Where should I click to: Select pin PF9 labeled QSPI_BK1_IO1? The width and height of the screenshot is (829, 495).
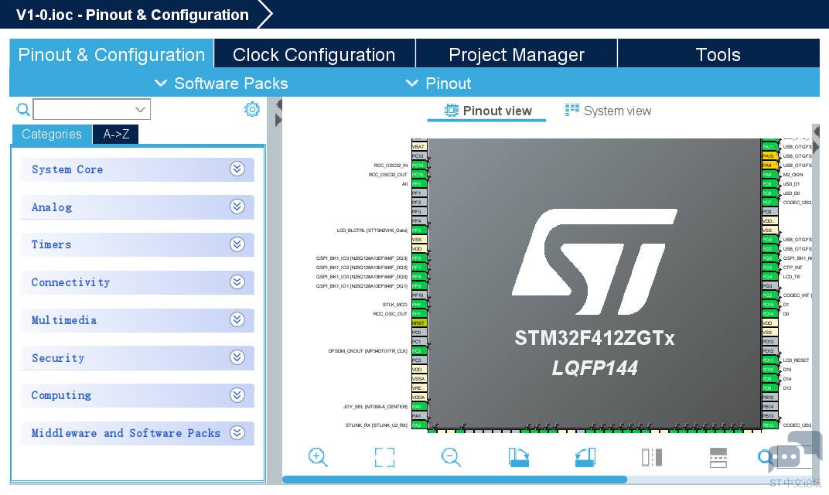click(418, 285)
